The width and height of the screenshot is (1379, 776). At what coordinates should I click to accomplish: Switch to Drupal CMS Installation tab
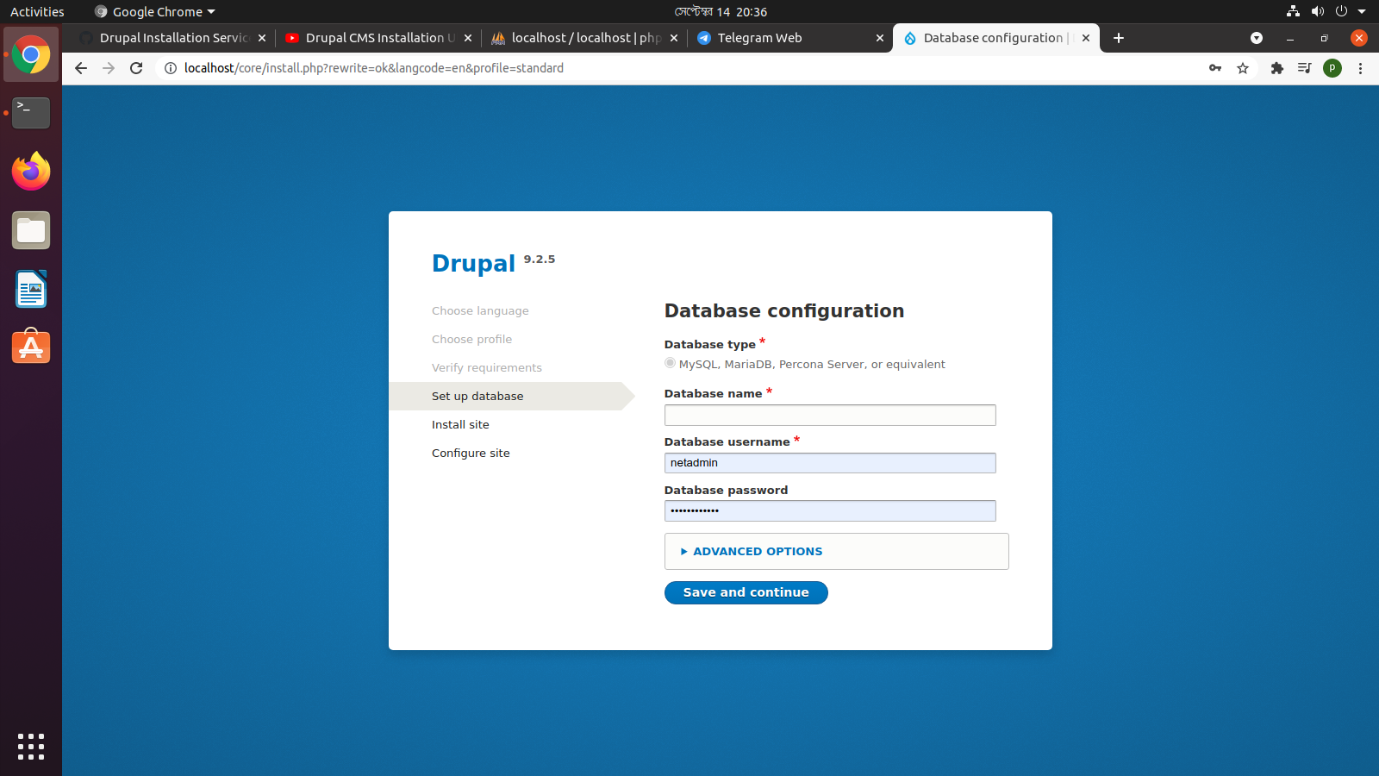[x=378, y=38]
